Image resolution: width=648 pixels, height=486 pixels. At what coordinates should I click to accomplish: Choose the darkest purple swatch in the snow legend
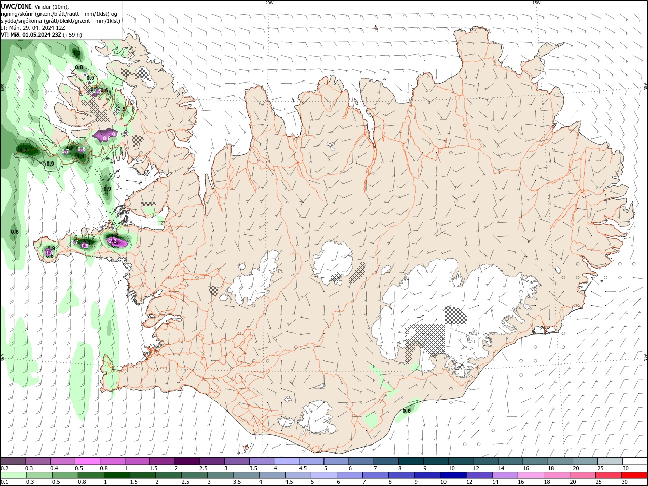click(x=187, y=461)
